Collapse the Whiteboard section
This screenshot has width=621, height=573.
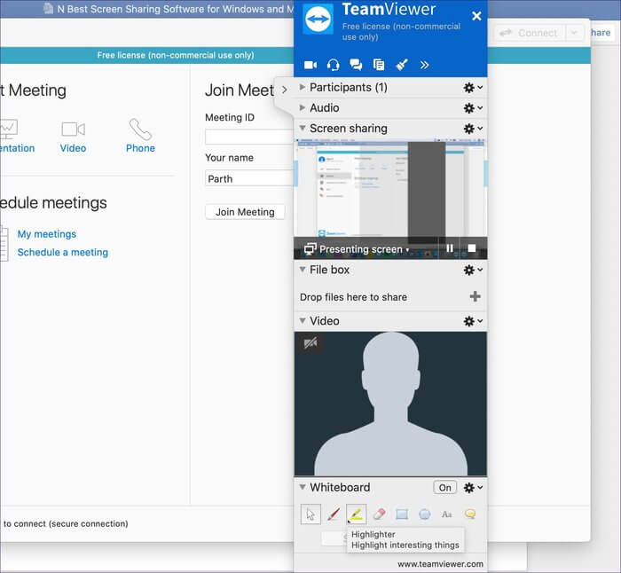303,487
